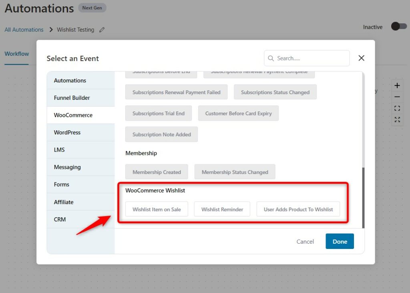Image resolution: width=410 pixels, height=293 pixels.
Task: Click the Membership section heading
Action: pos(141,153)
